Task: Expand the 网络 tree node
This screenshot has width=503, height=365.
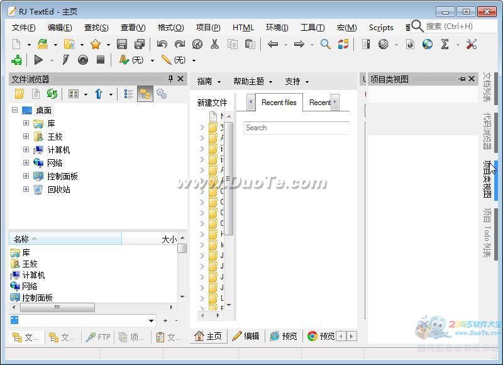Action: point(26,163)
